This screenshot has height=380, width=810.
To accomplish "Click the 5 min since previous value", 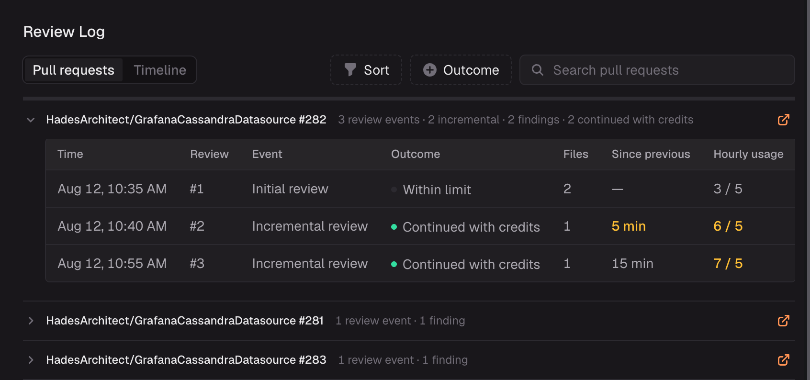I will 629,226.
